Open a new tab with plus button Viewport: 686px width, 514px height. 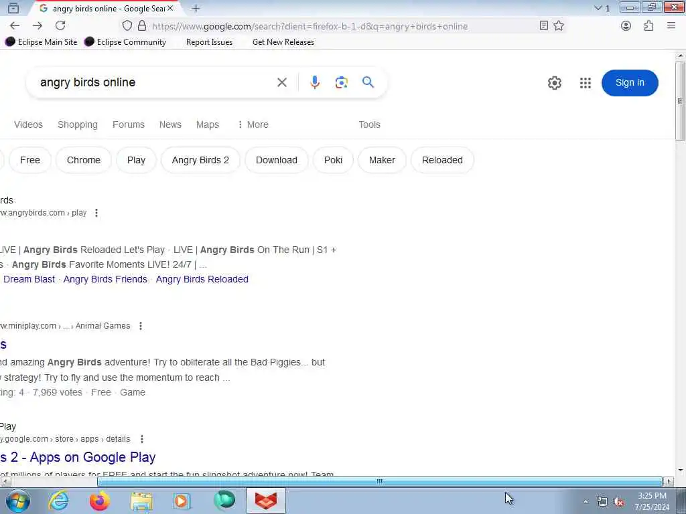196,8
